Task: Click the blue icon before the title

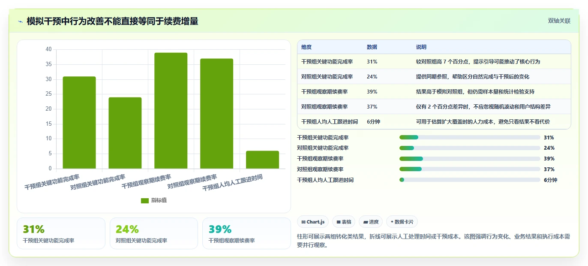Action: [20, 21]
